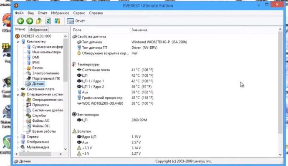Expand the Мультимедиа tree node
Viewport: 288px width, 166px height.
[x=18, y=148]
